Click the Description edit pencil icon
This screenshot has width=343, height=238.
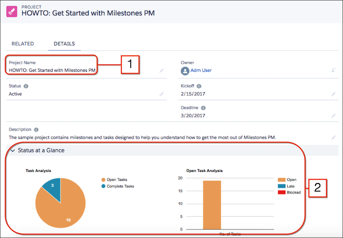333,138
